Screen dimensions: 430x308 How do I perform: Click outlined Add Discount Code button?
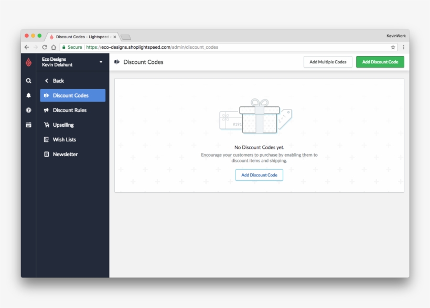[259, 175]
